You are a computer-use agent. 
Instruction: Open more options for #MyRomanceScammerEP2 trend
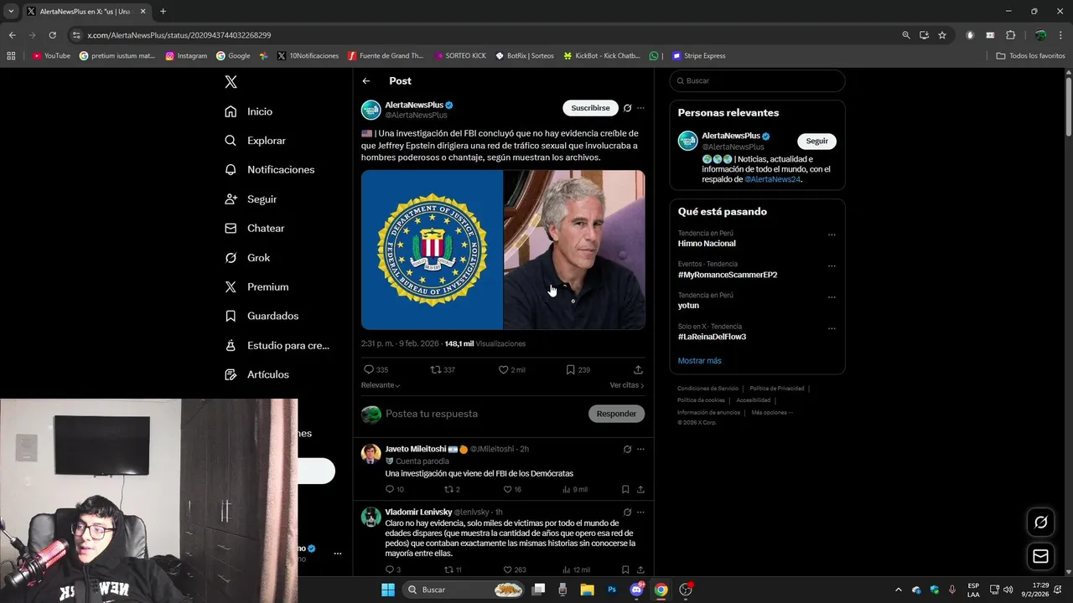point(832,266)
